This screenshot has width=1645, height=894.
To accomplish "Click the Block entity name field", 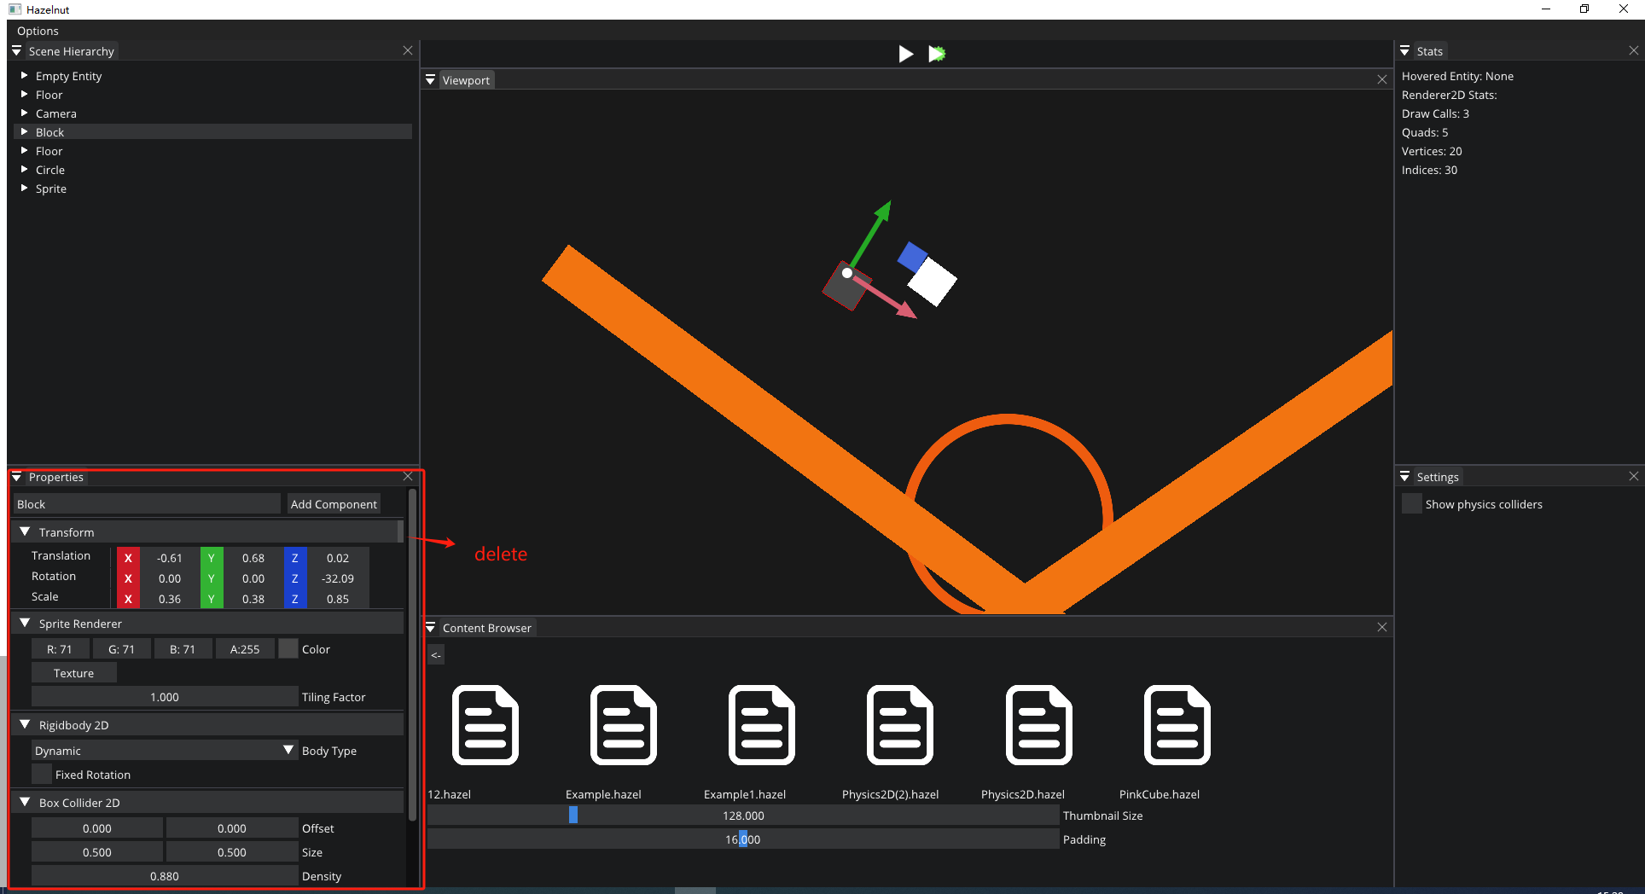I will tap(147, 504).
